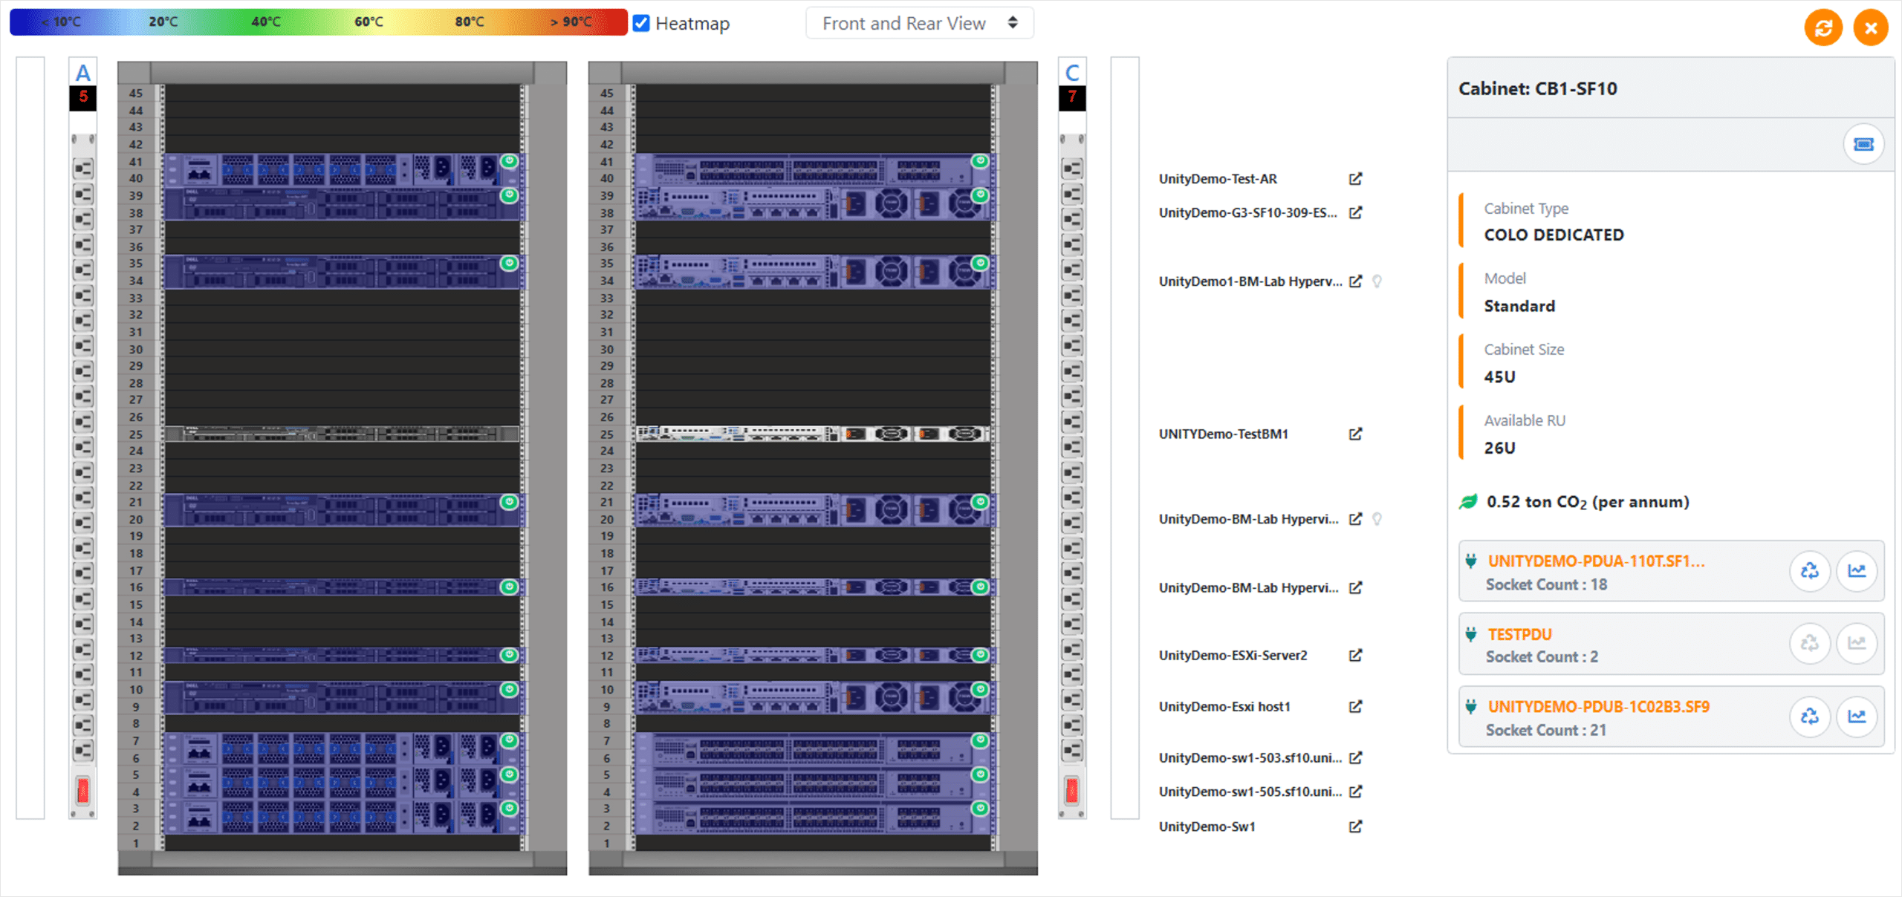Click topmost socket on PDU A strip
This screenshot has width=1902, height=897.
click(82, 169)
